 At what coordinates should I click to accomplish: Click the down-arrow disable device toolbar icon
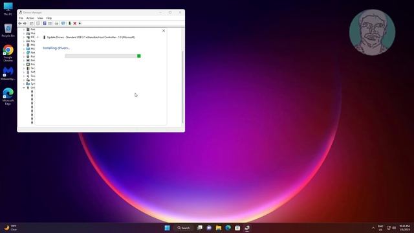tap(80, 23)
